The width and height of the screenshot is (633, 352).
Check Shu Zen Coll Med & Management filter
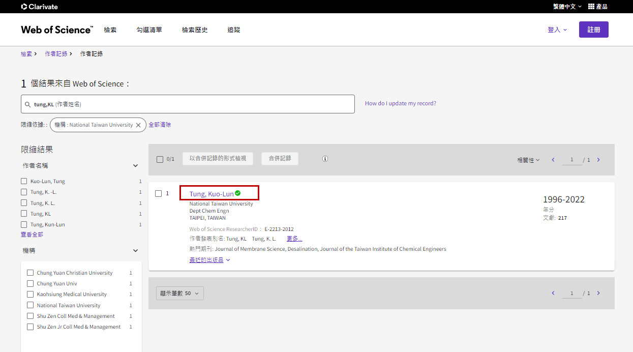tap(30, 316)
